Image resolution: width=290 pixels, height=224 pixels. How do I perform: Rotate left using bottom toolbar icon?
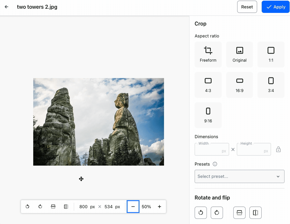click(x=28, y=207)
